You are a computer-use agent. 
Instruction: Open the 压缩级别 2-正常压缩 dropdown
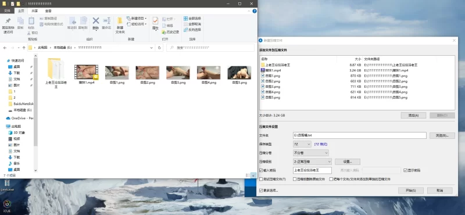[x=312, y=162]
